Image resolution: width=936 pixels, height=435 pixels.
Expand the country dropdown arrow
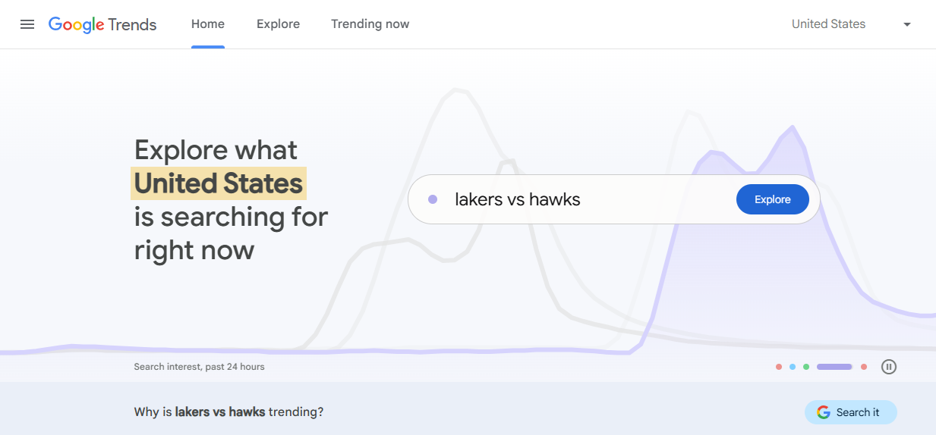click(906, 24)
